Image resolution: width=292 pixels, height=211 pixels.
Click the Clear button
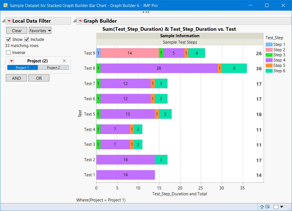pos(17,31)
